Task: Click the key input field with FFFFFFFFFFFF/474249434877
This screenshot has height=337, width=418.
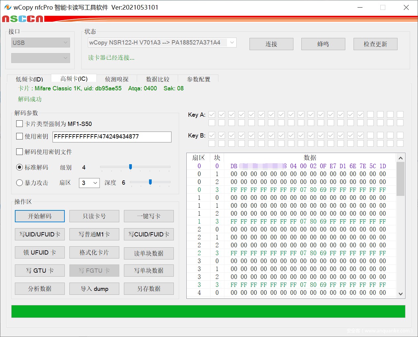Action: coord(112,137)
